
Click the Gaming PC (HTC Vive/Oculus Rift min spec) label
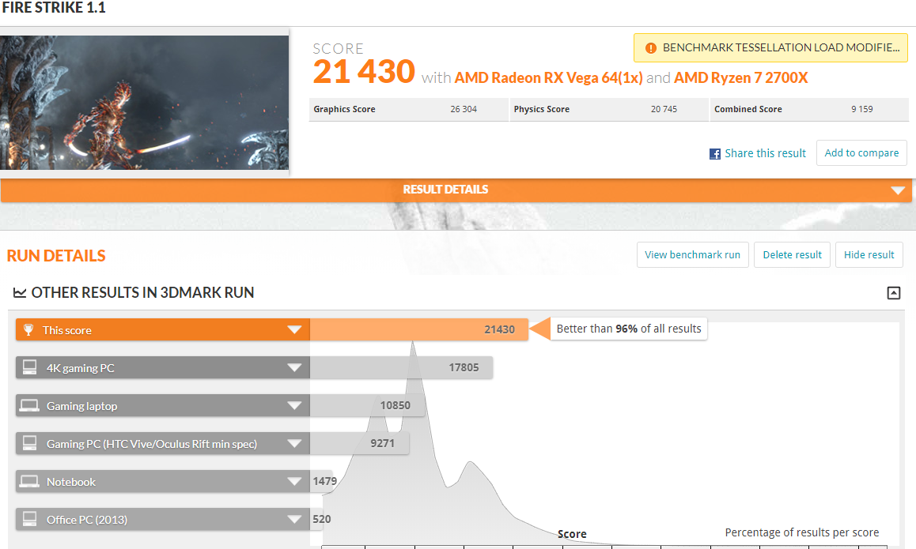pos(152,444)
